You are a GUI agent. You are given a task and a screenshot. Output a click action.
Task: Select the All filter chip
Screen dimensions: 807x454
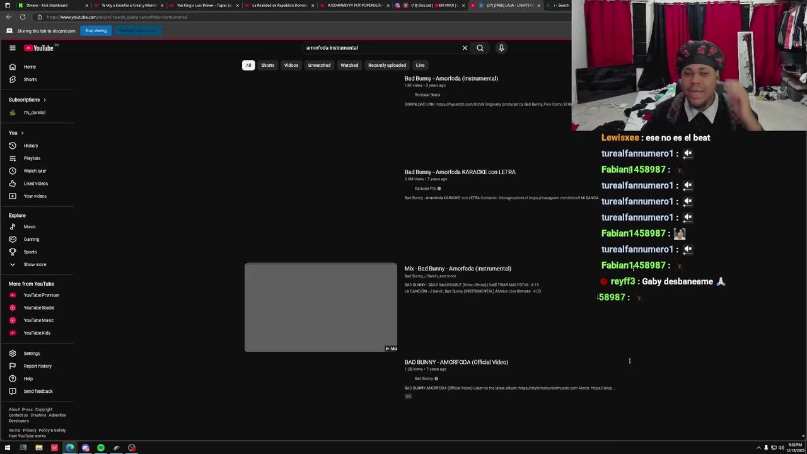pyautogui.click(x=248, y=65)
